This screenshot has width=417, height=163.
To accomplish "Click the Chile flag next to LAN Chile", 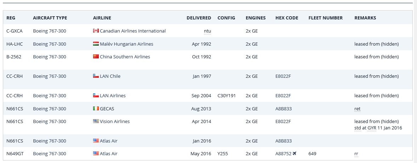I will pyautogui.click(x=96, y=76).
